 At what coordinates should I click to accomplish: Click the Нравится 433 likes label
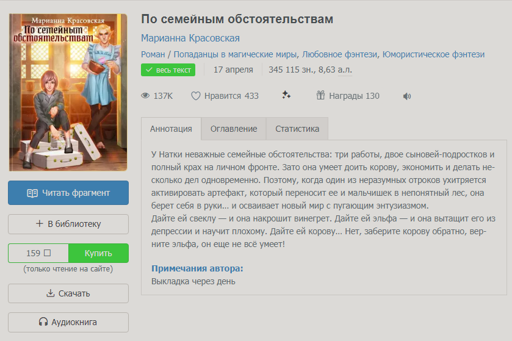[x=231, y=96]
